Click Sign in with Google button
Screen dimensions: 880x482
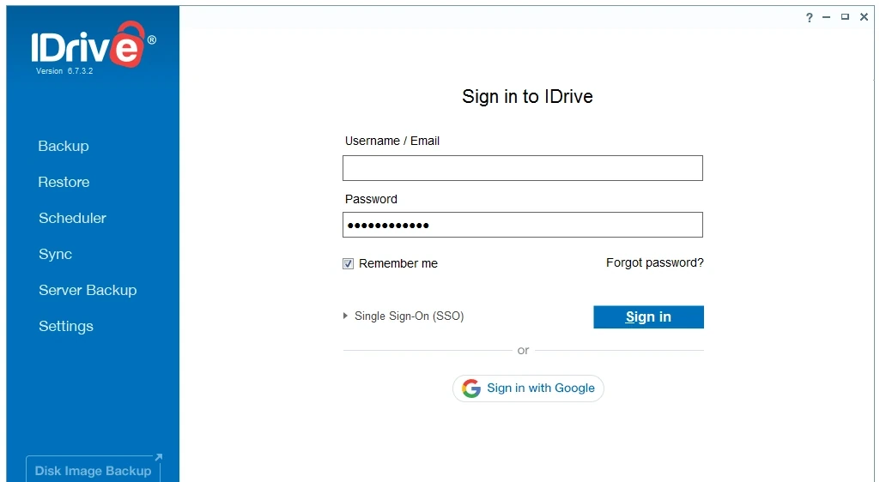click(528, 389)
